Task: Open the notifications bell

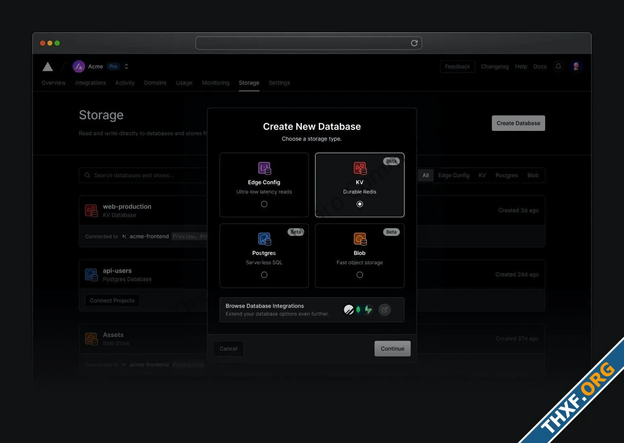Action: click(x=558, y=66)
